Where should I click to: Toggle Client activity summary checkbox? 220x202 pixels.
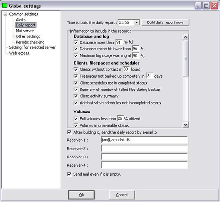76,96
